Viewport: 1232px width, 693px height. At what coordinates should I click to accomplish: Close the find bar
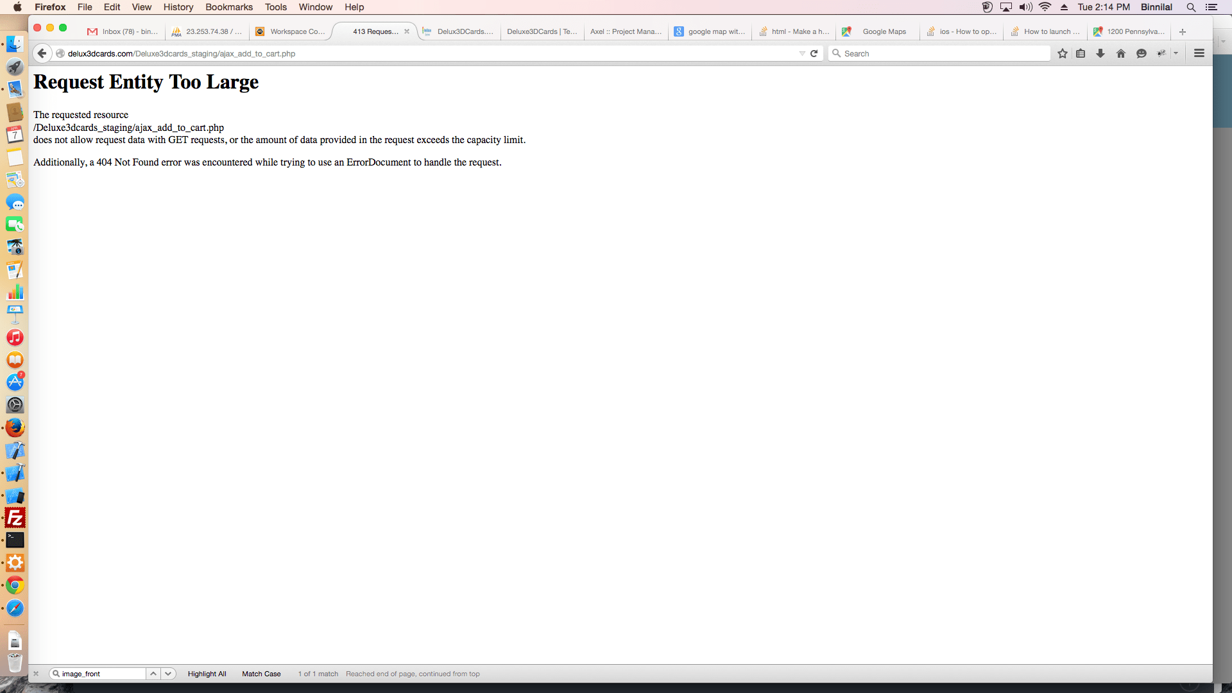point(36,674)
